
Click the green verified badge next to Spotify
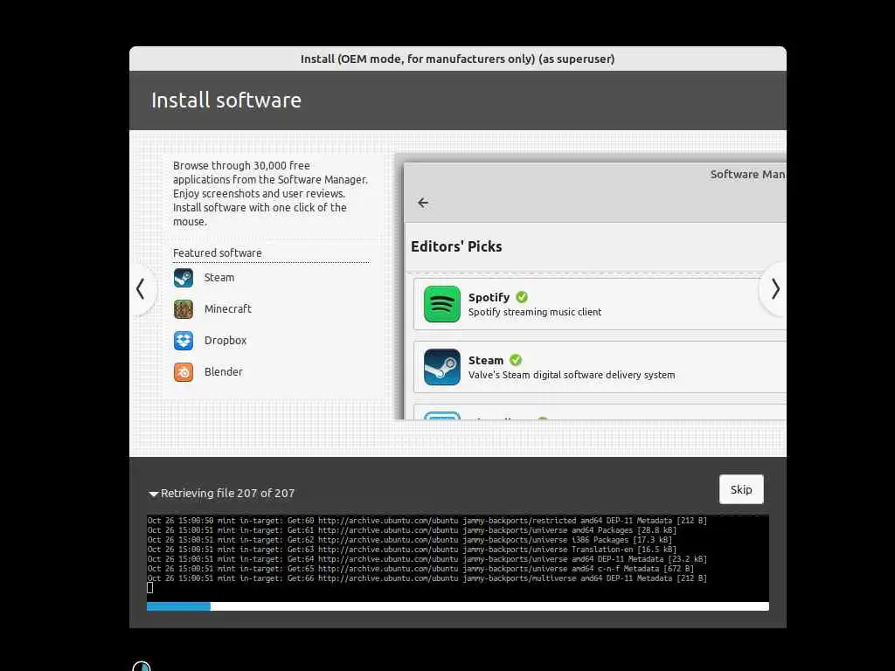click(x=522, y=297)
